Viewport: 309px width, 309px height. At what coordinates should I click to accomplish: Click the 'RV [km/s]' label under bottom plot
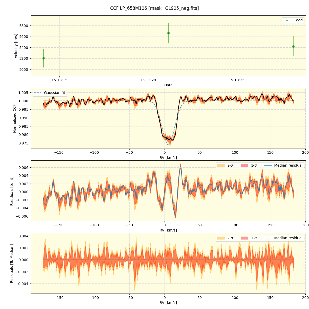(x=168, y=303)
